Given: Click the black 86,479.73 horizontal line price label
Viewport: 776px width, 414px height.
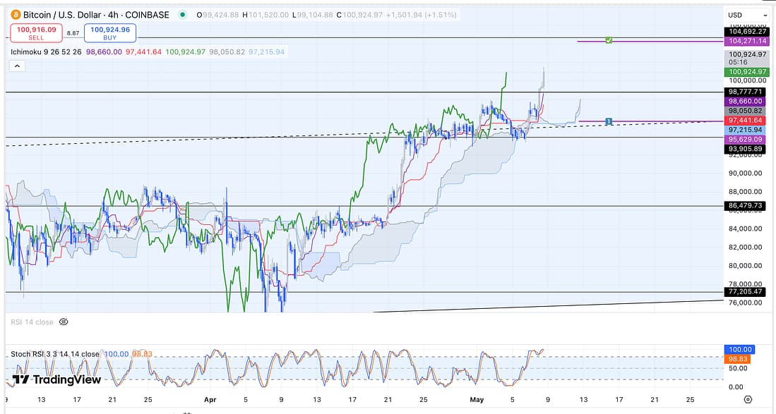Looking at the screenshot, I should click(747, 205).
